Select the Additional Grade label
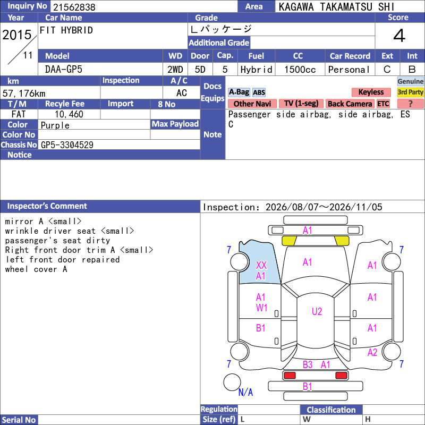This screenshot has width=425, height=425. [219, 42]
